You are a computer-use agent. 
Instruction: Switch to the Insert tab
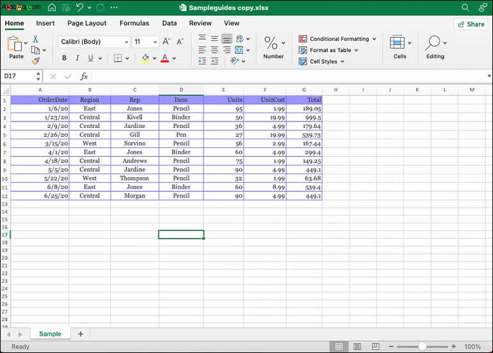coord(45,23)
